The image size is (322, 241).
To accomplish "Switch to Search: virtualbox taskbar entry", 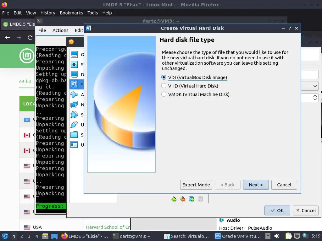I will [186, 236].
